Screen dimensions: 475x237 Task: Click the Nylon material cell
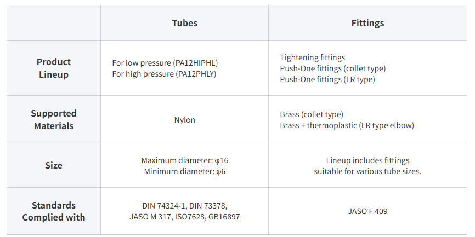[x=184, y=120]
